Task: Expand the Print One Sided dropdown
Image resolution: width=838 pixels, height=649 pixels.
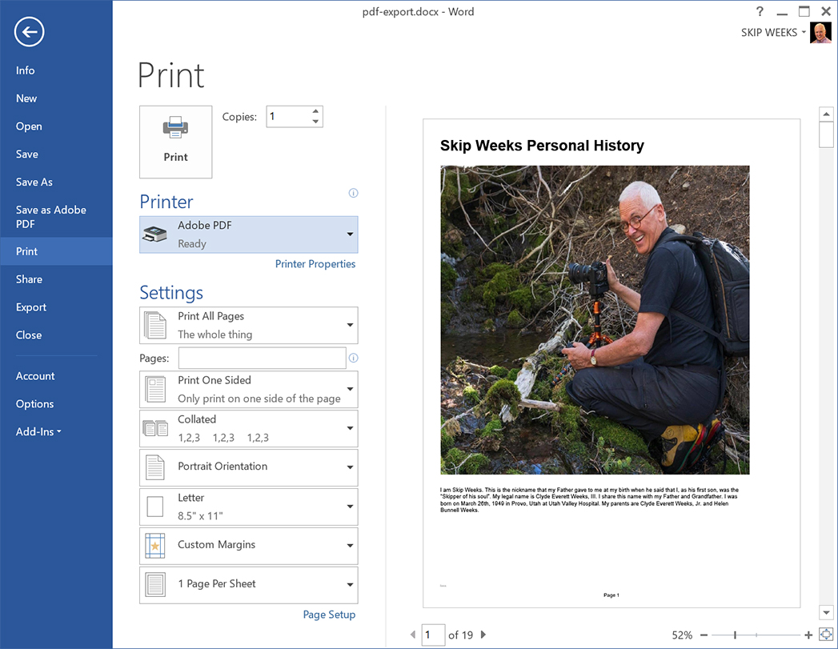Action: tap(248, 390)
